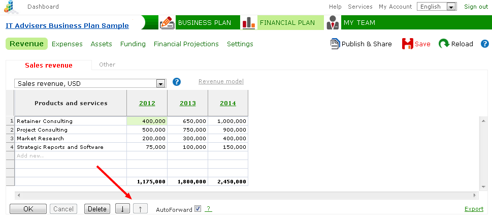492x221 pixels.
Task: Select the Revenue menu item
Action: pyautogui.click(x=27, y=44)
